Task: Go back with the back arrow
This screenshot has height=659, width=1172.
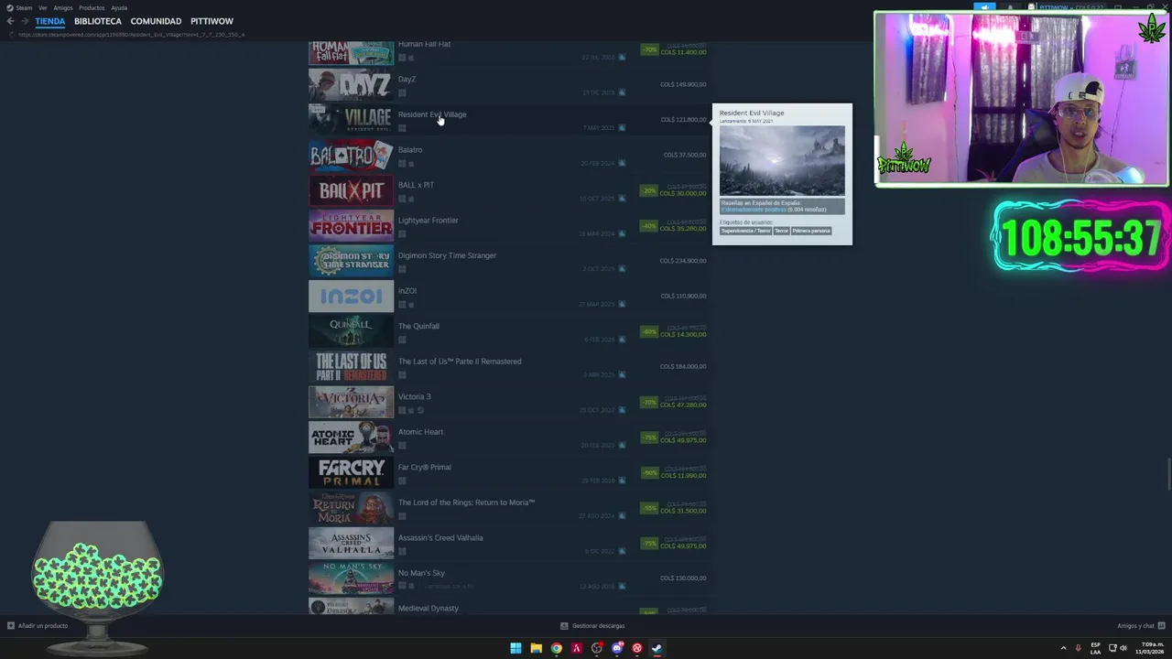Action: pyautogui.click(x=10, y=21)
